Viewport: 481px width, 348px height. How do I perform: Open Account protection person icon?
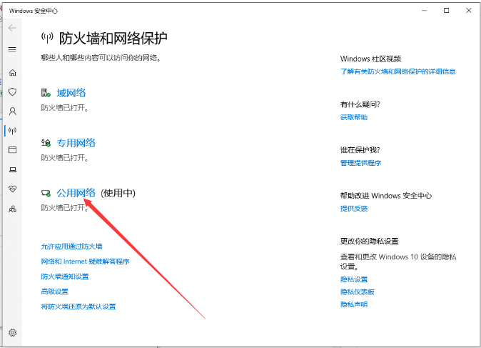(12, 111)
